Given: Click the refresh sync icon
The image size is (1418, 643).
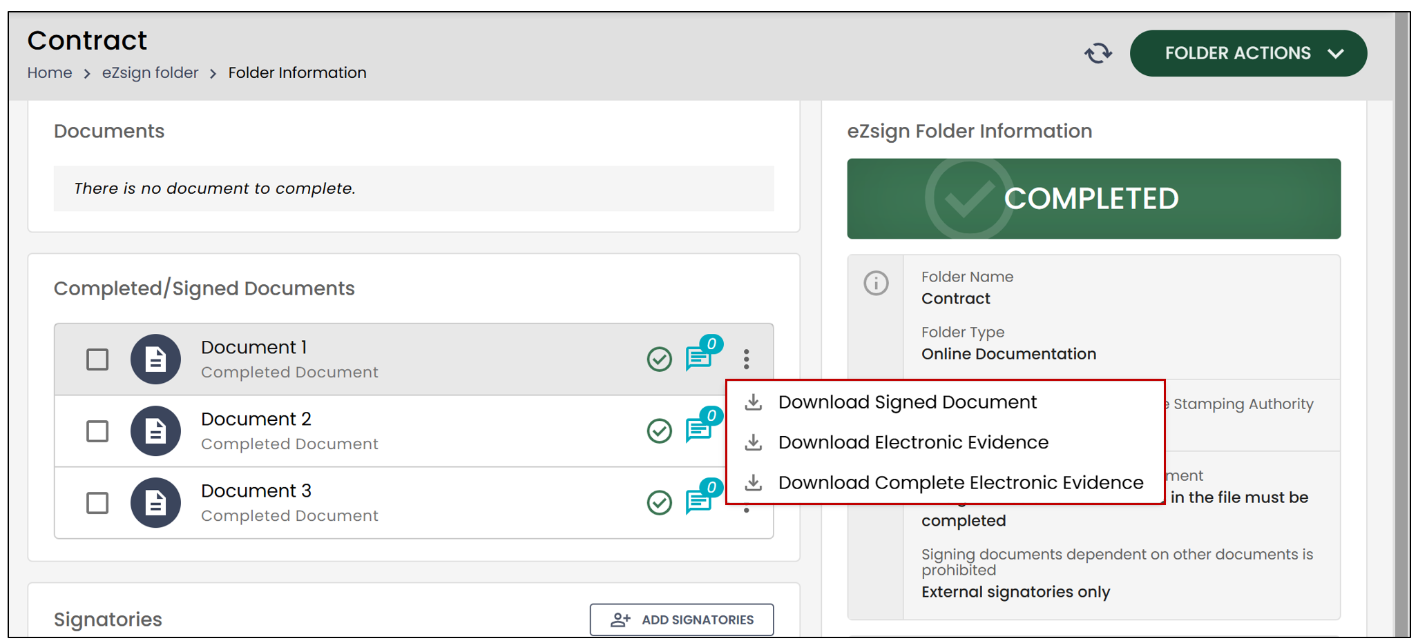Looking at the screenshot, I should click(1098, 53).
